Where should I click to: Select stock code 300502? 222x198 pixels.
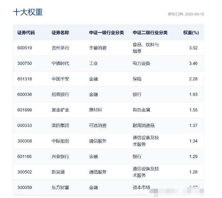[25, 172]
